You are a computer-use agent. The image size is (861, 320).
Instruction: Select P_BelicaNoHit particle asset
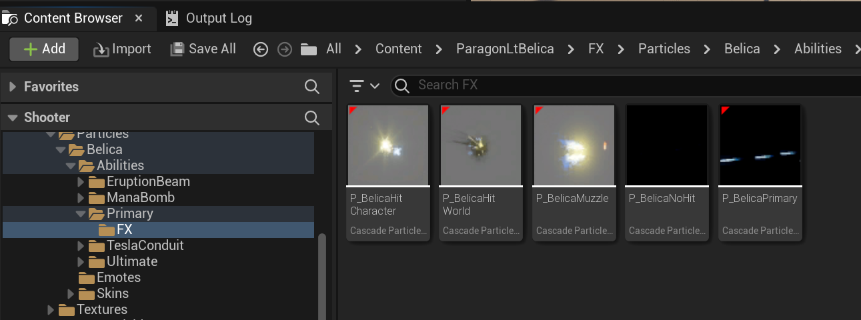tap(667, 173)
